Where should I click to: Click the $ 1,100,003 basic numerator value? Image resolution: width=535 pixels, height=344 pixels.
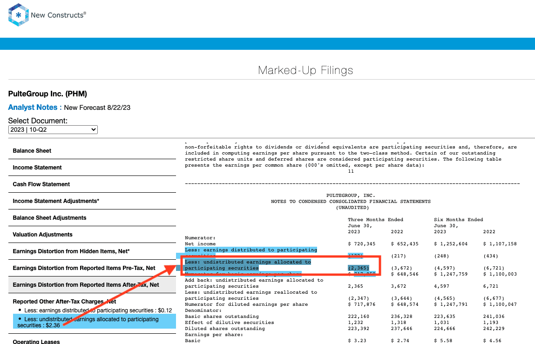tap(500, 274)
